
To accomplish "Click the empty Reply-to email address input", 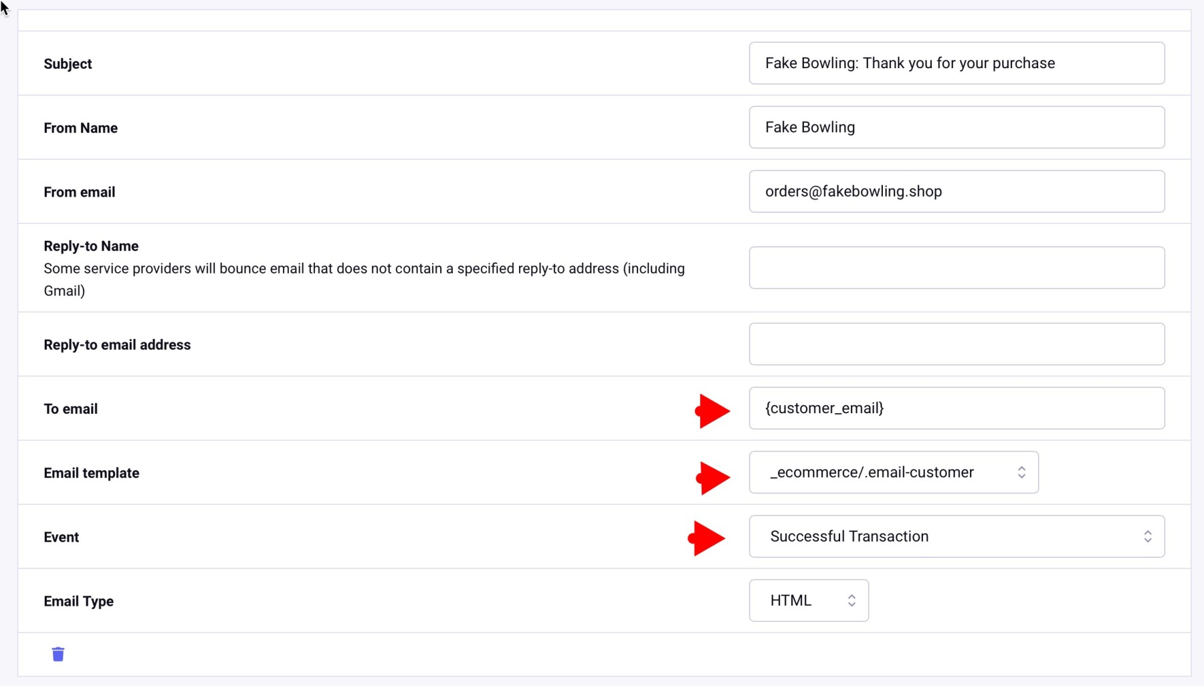I will 957,344.
